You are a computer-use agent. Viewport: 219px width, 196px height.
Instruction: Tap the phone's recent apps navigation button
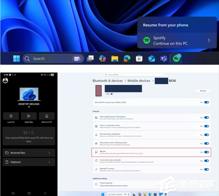13,193
